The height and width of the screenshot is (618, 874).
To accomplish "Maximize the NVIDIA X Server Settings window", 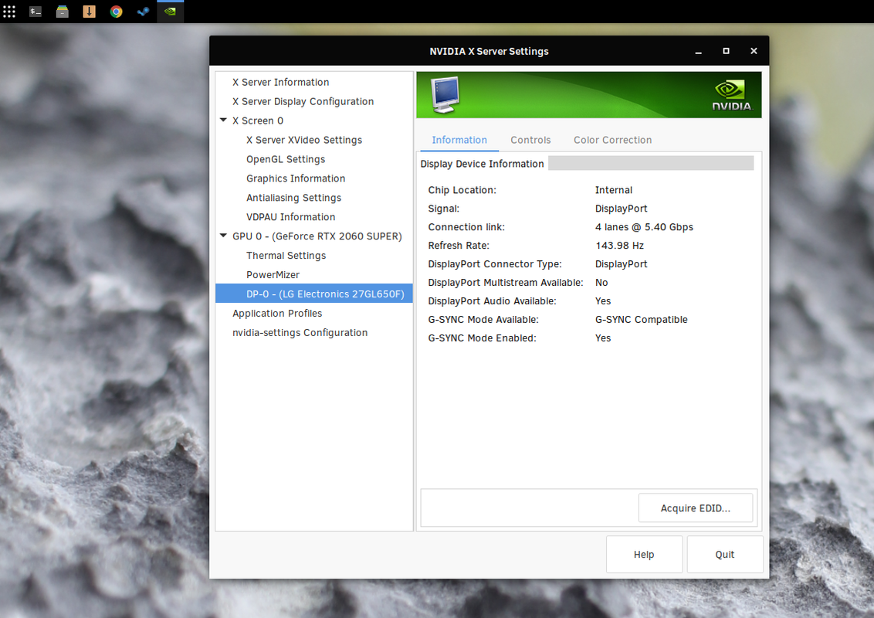I will [x=726, y=51].
